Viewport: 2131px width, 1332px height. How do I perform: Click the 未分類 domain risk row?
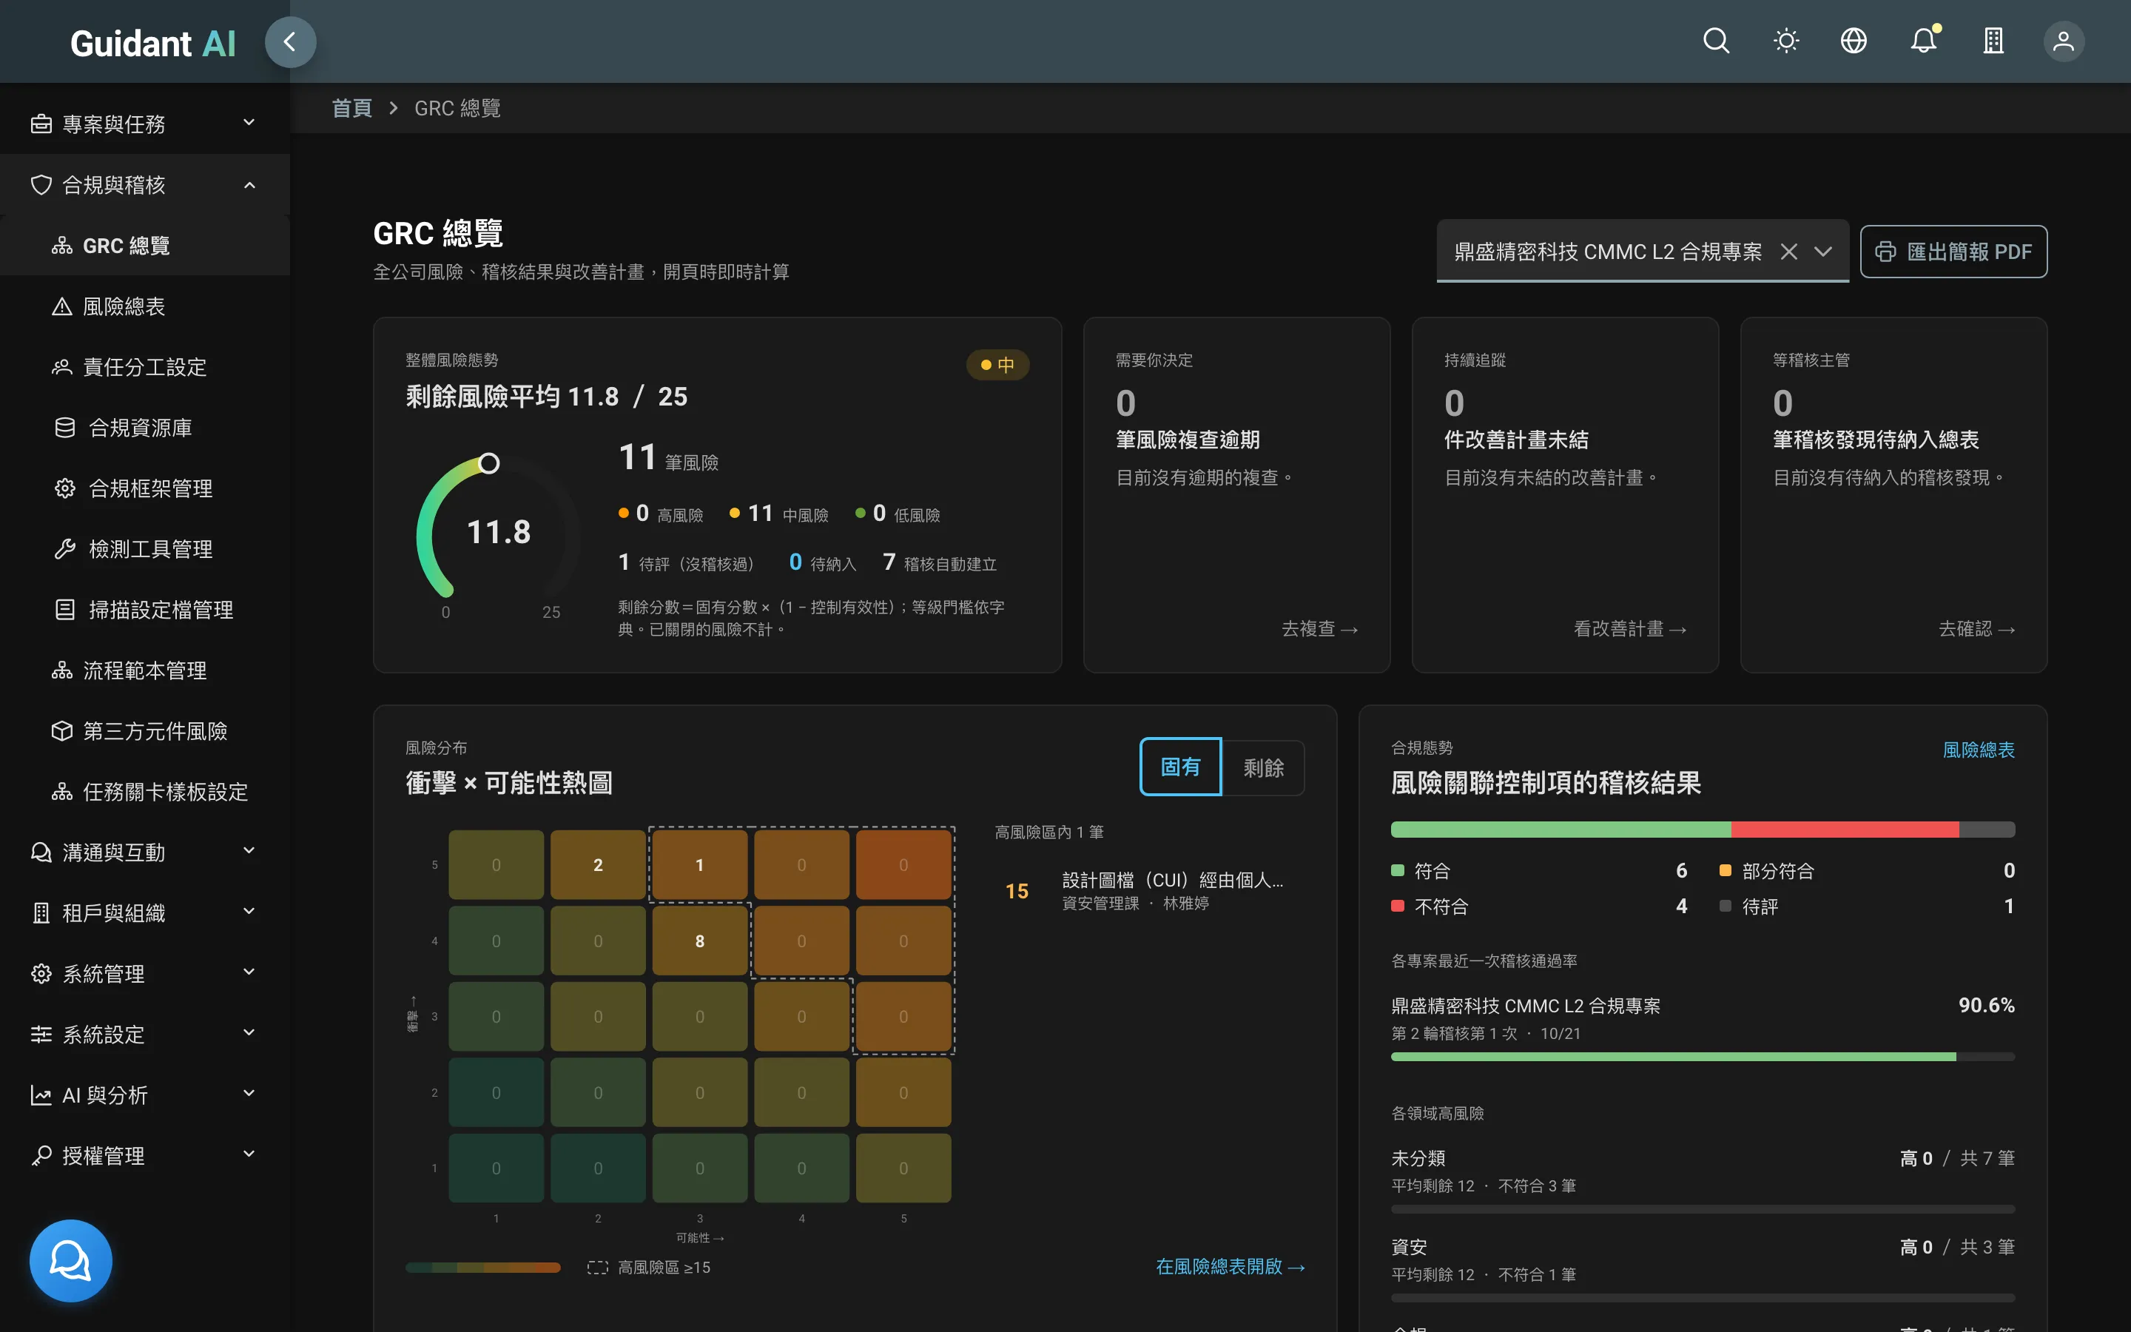[1702, 1180]
